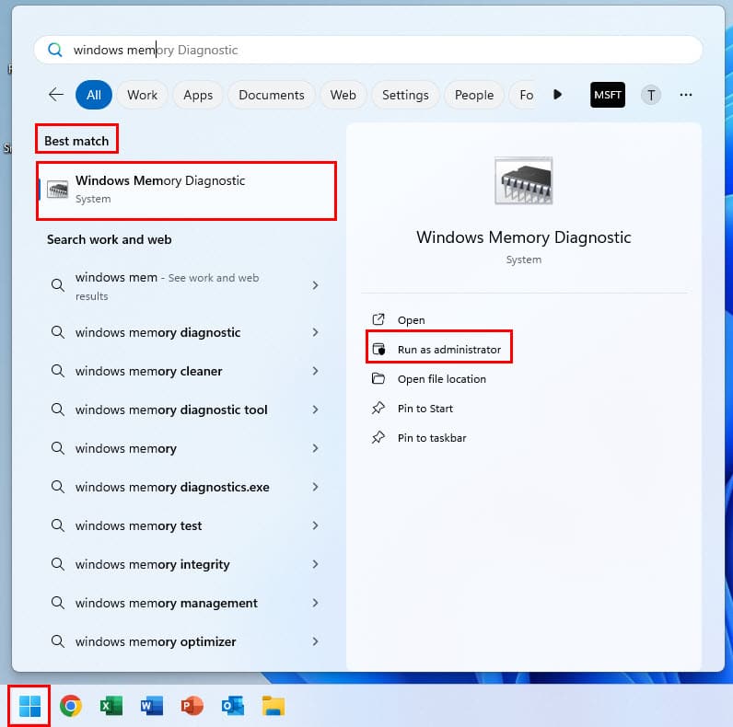Click the shield icon beside Run as administrator
Viewport: 733px width, 727px height.
pos(378,349)
